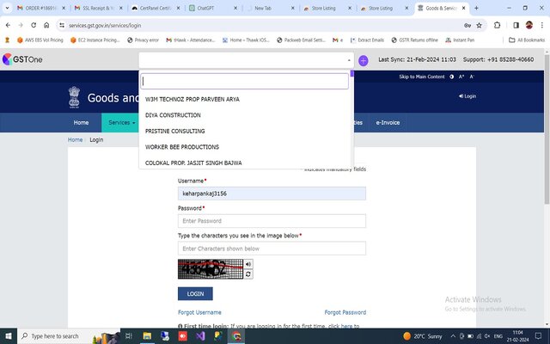Toggle the high contrast icon
The height and width of the screenshot is (344, 550).
[x=452, y=77]
